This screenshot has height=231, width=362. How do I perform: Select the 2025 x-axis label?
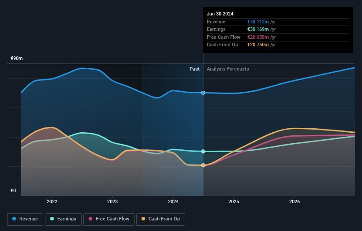point(234,201)
